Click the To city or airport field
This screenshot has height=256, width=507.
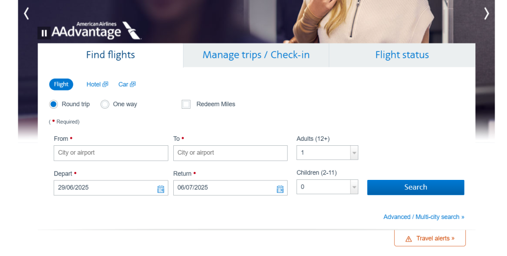point(230,153)
